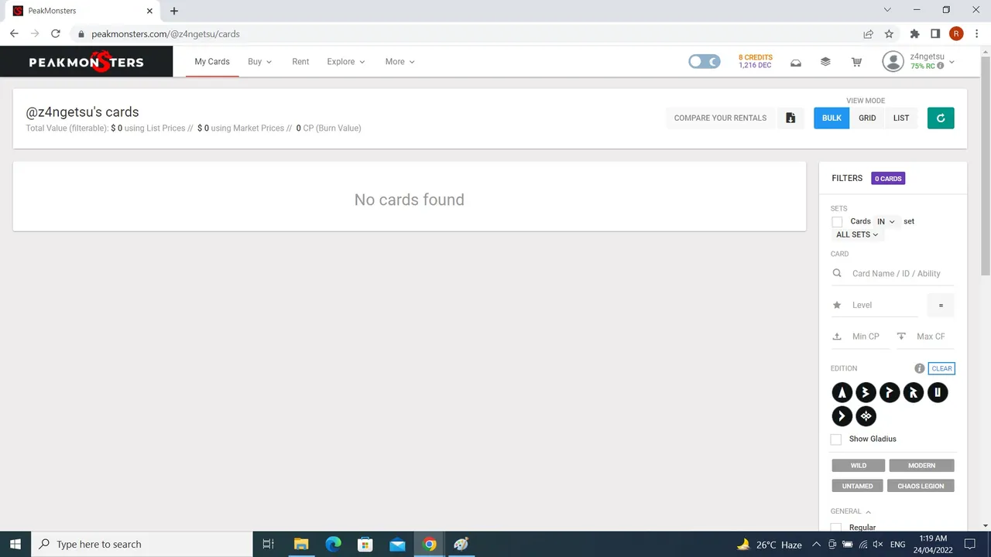Screen dimensions: 991x557
Task: Open Mail app from the taskbar
Action: tap(397, 544)
